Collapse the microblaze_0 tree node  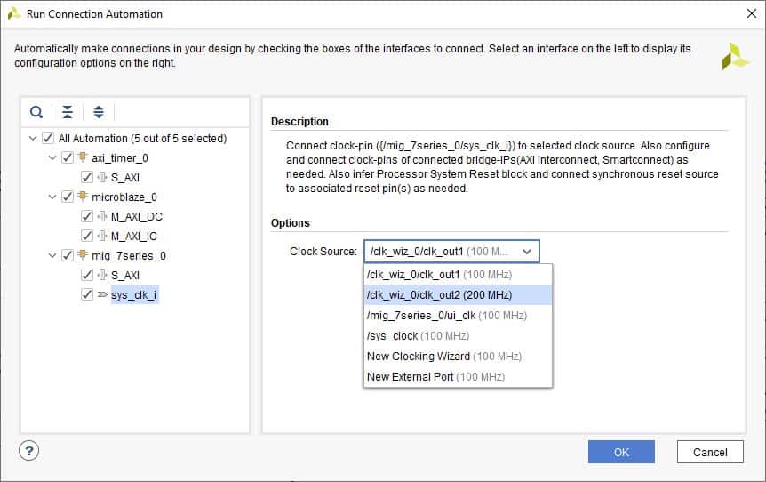[x=52, y=197]
